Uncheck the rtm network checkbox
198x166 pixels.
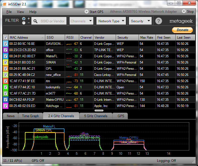click(5, 81)
